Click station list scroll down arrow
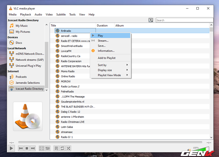The width and height of the screenshot is (219, 157). [211, 137]
